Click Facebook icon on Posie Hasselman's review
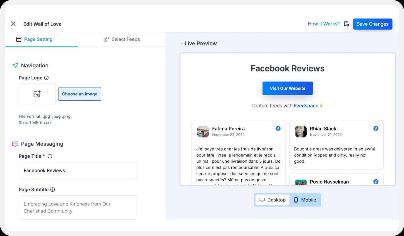Viewport: 404px width, 236px height. pos(376,182)
